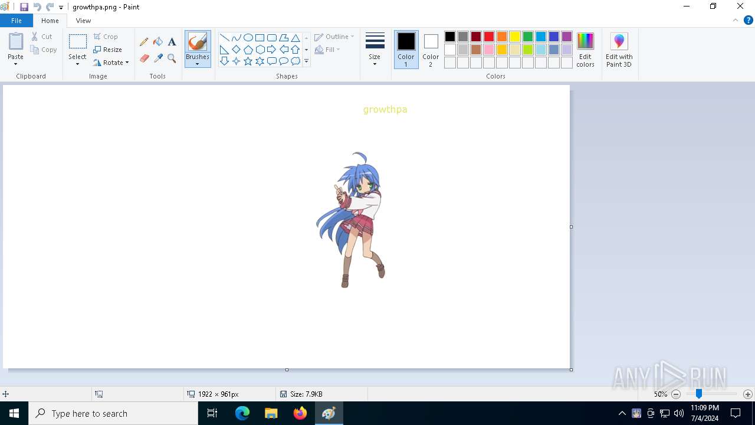Screen dimensions: 755x425
Task: Choose the Diamond shape
Action: click(237, 50)
